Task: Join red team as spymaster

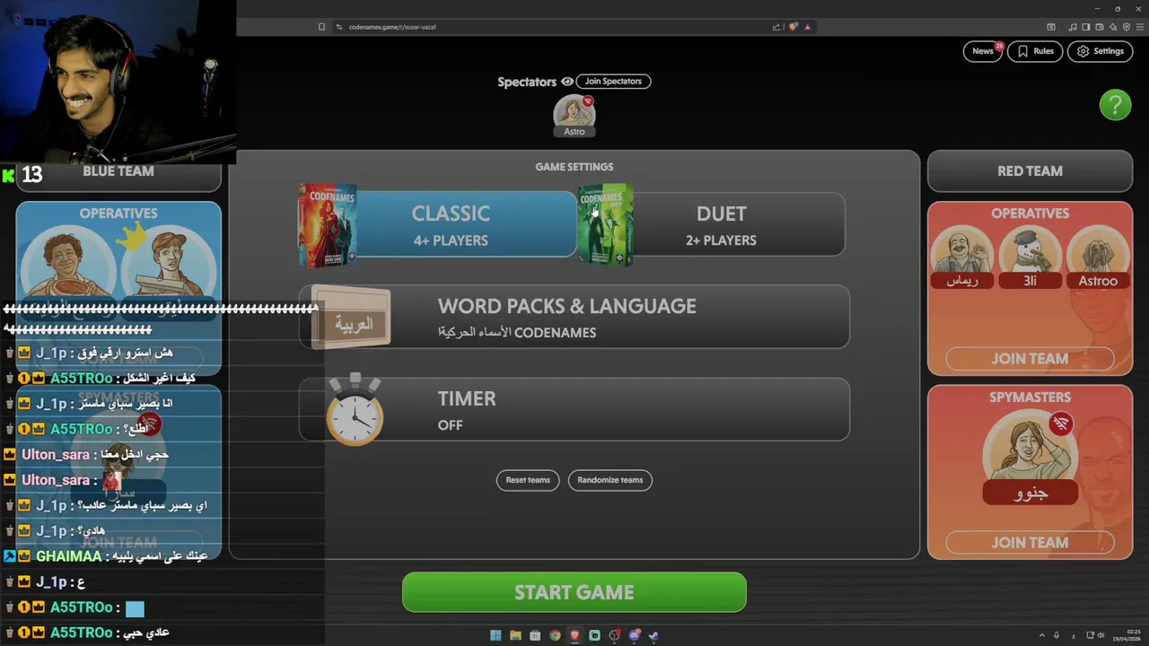Action: point(1030,542)
